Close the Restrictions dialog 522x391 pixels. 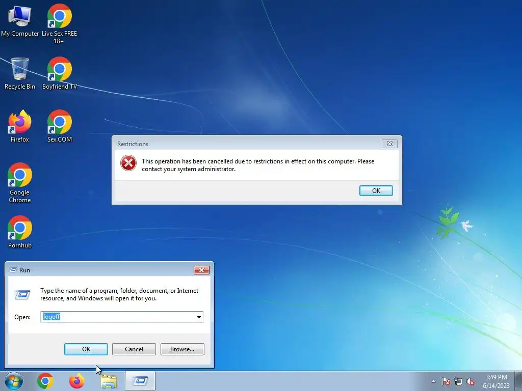(389, 144)
